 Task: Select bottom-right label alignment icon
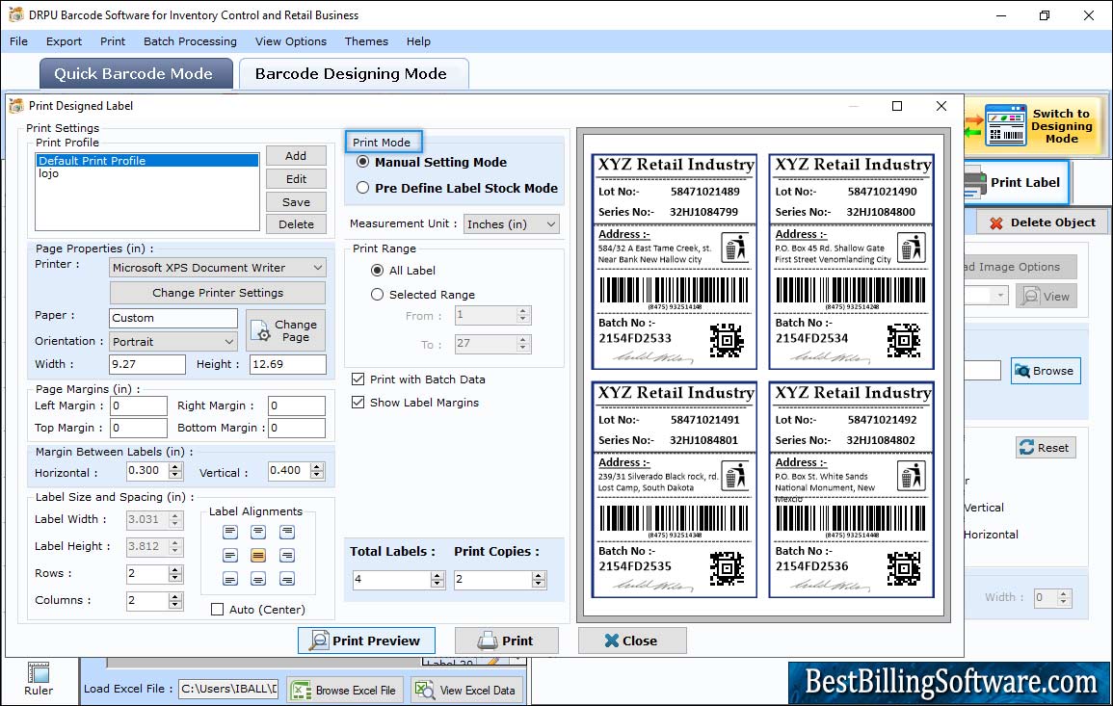(287, 579)
